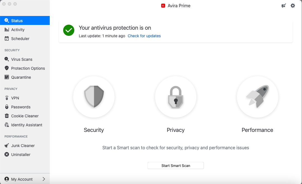
Task: Open the Scheduler page
Action: click(20, 39)
